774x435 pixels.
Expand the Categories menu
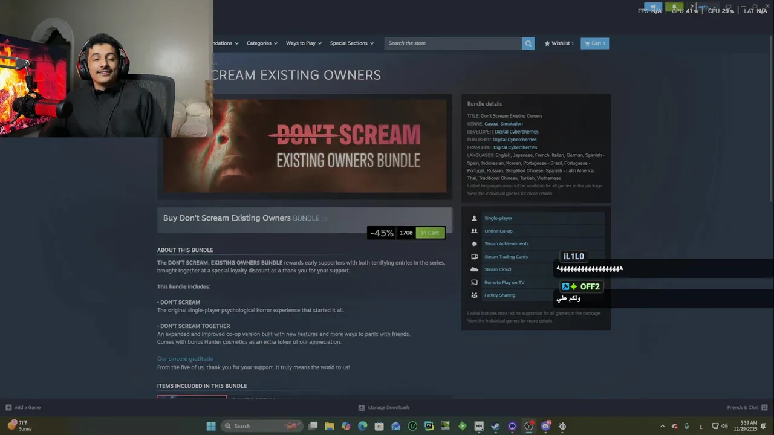[262, 43]
